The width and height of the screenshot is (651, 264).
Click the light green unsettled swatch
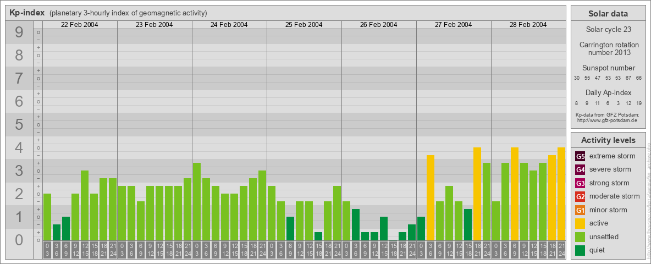tap(580, 237)
